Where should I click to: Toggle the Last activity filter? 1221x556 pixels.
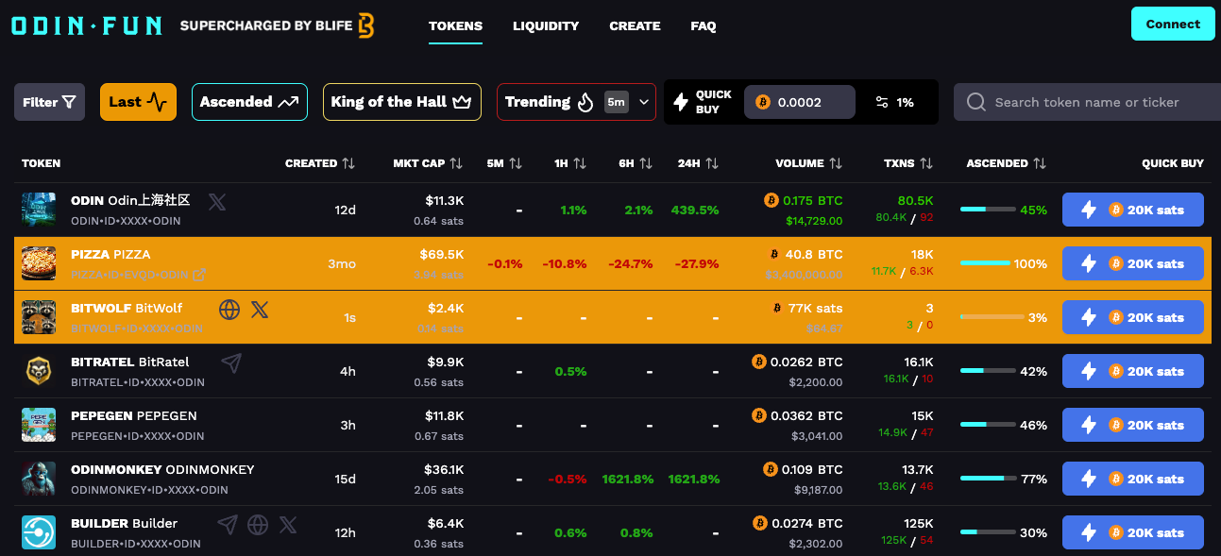coord(138,102)
